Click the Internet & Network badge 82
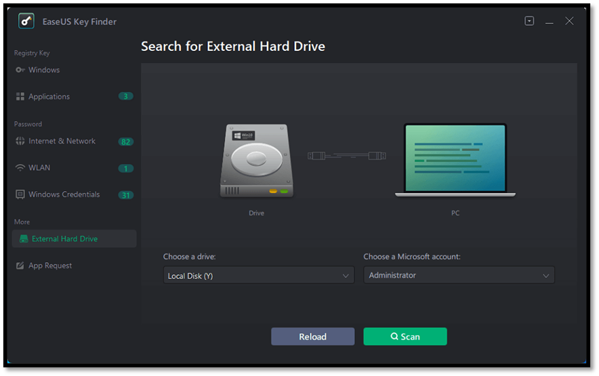This screenshot has width=599, height=376. tap(125, 142)
